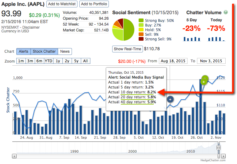
Task: Grab the navigator range handle
Action: pos(219,147)
